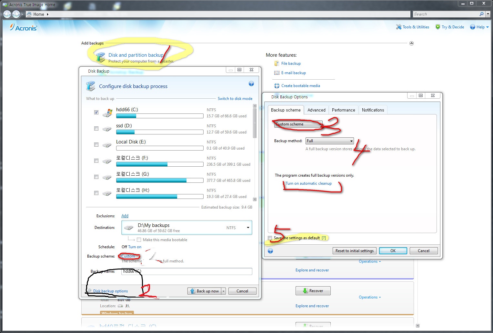The image size is (493, 333).
Task: Cancel the Disk Backup Options dialog
Action: (424, 251)
